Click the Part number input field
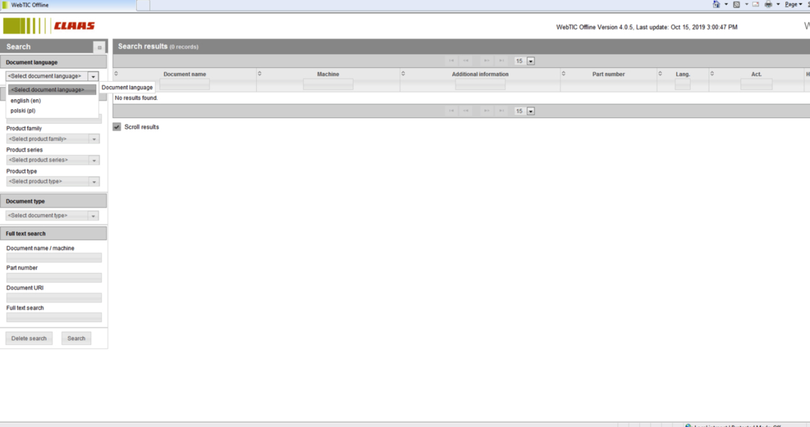The height and width of the screenshot is (427, 810). 54,278
